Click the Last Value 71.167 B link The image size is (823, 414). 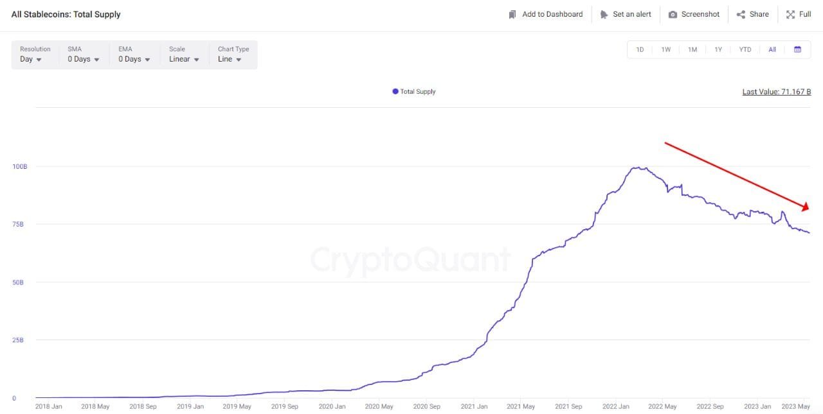point(776,92)
